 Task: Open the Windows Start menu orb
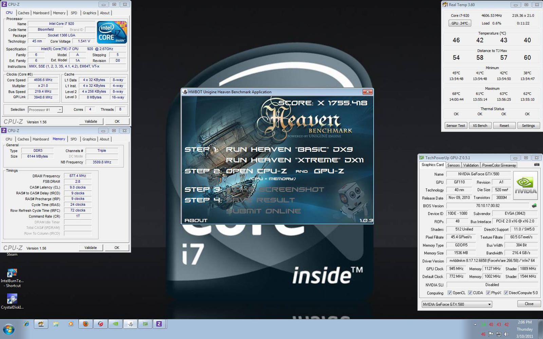point(8,329)
